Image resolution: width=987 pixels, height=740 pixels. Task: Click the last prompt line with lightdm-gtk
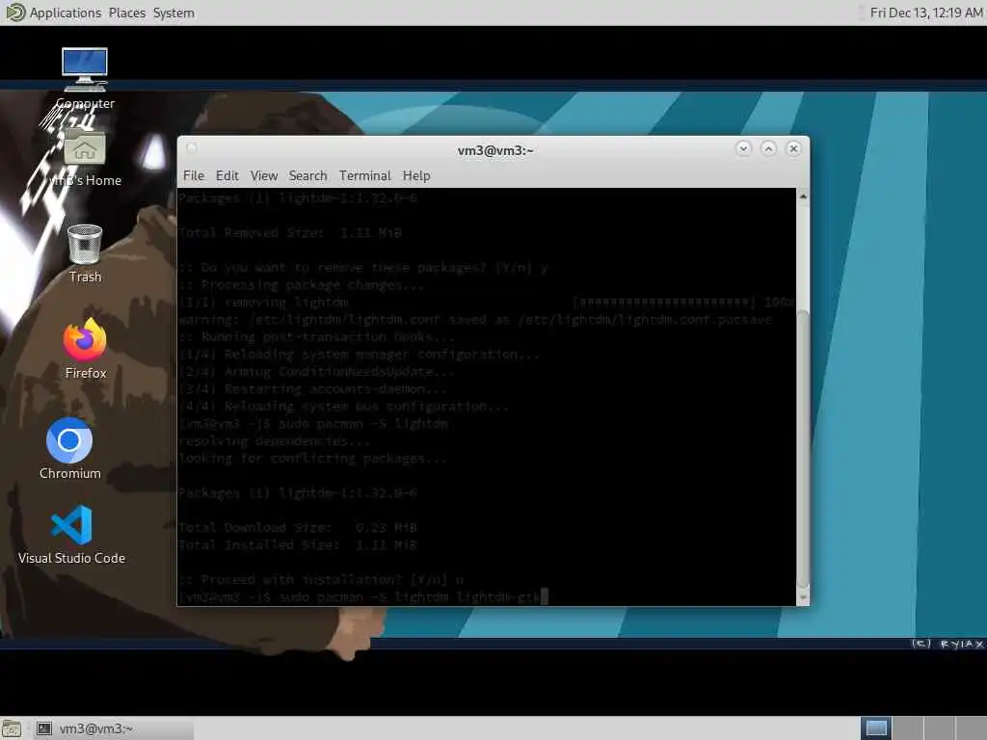(x=363, y=596)
